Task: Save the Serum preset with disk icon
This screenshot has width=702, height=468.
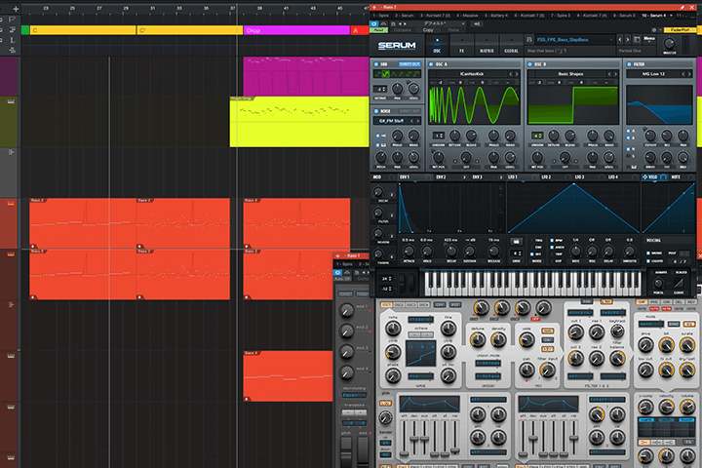Action: point(529,39)
